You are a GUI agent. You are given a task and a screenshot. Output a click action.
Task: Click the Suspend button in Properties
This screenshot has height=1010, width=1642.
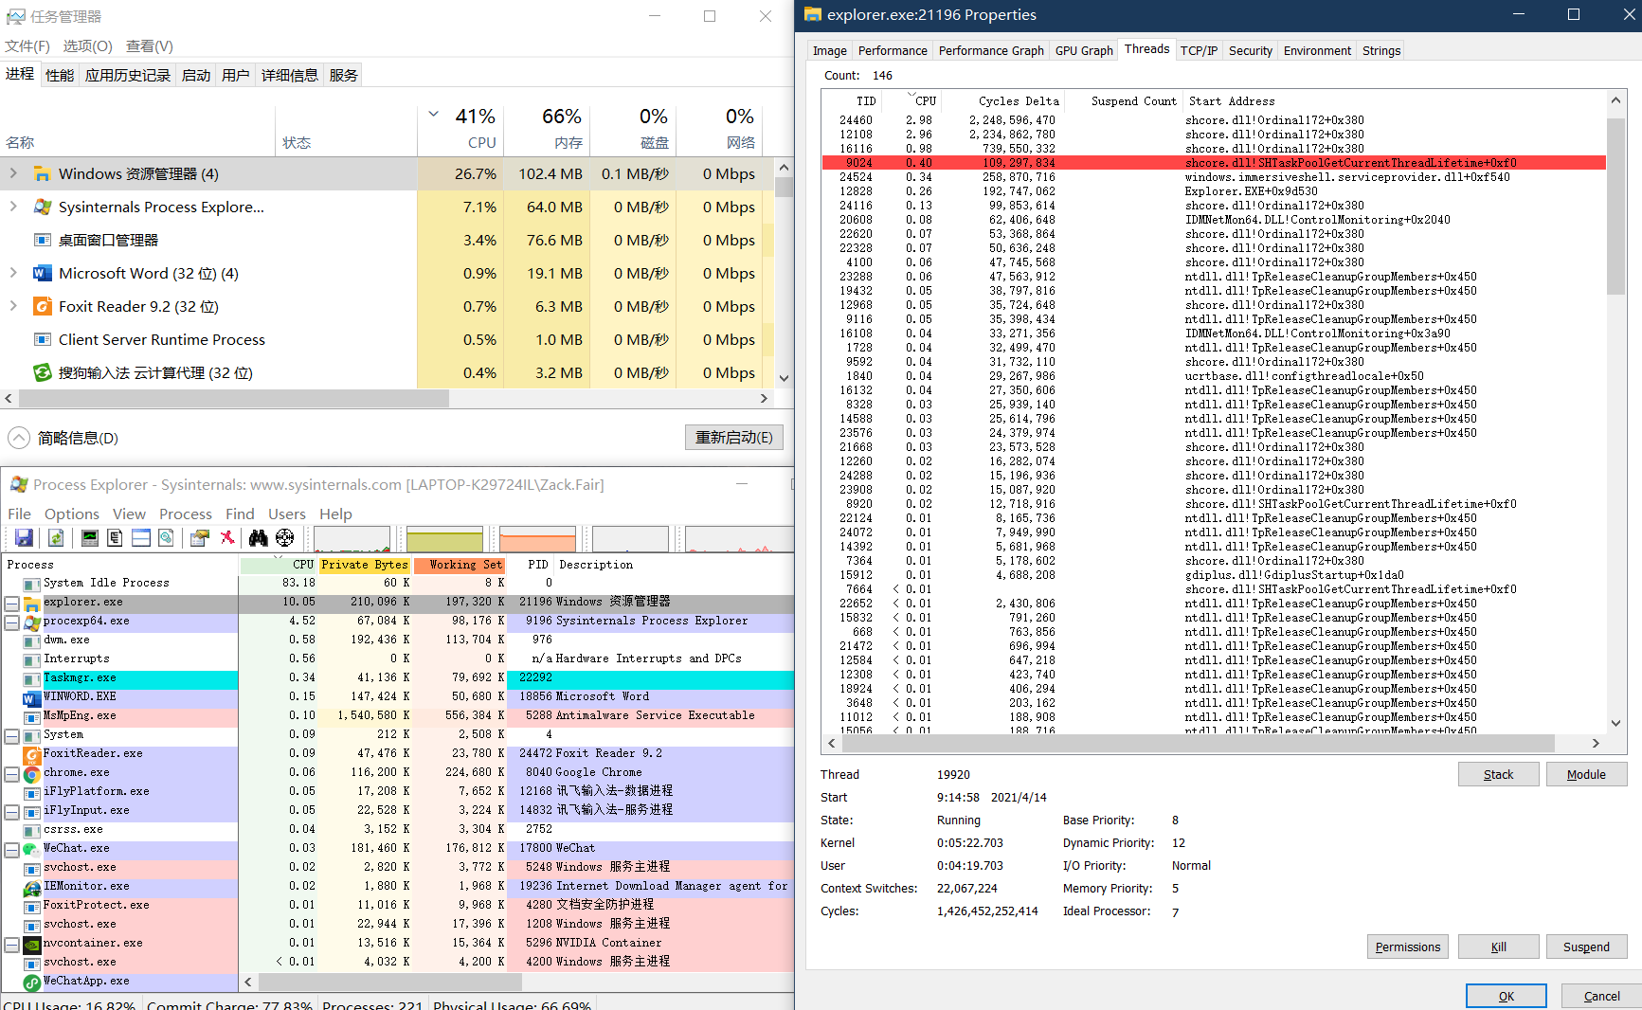point(1586,947)
